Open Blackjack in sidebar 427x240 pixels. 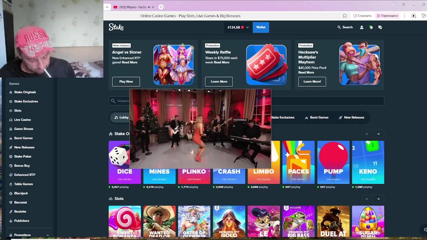(21, 193)
